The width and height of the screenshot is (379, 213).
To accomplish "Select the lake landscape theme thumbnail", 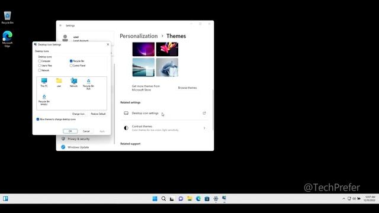I will point(143,67).
